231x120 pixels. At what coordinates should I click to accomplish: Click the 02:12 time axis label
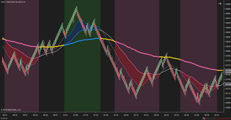136,115
